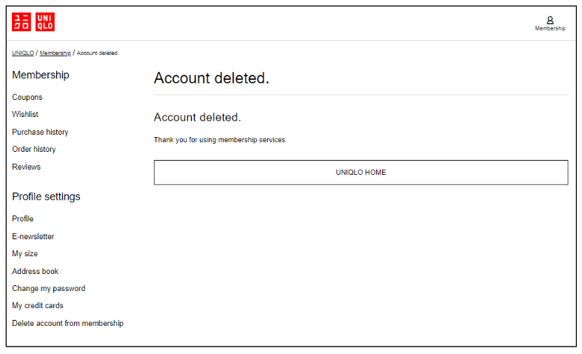Image resolution: width=582 pixels, height=354 pixels.
Task: Click the UNIQLO HOME button
Action: pyautogui.click(x=361, y=173)
